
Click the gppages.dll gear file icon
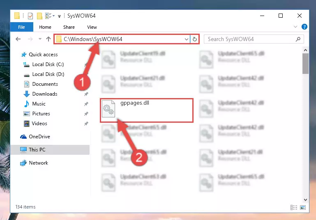point(108,109)
